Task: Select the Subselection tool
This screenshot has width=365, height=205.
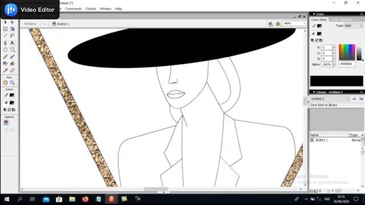Action: [x=12, y=22]
